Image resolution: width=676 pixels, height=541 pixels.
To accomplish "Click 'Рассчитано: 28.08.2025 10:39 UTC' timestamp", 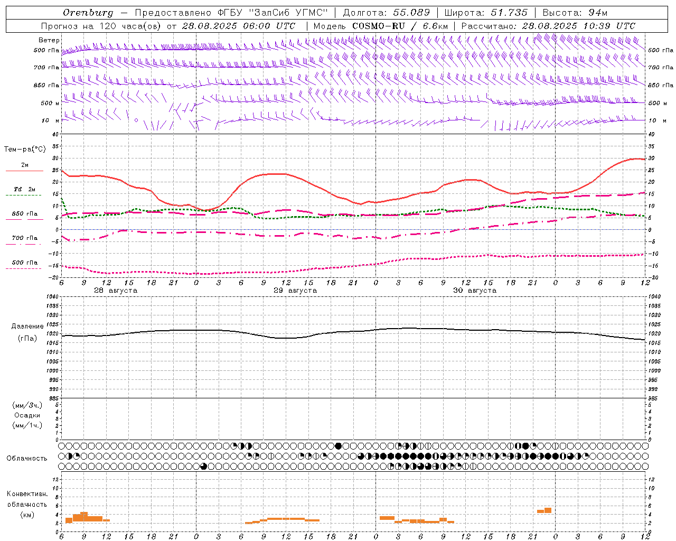I will [548, 26].
